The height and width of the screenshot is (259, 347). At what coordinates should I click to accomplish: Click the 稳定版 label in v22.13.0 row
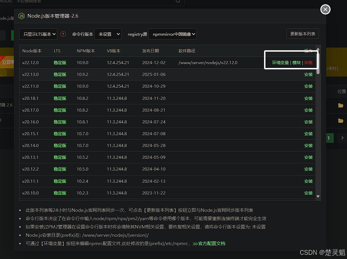(60, 75)
